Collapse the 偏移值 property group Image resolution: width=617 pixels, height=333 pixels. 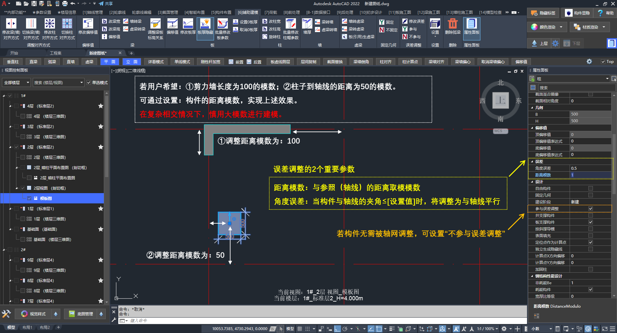point(532,128)
